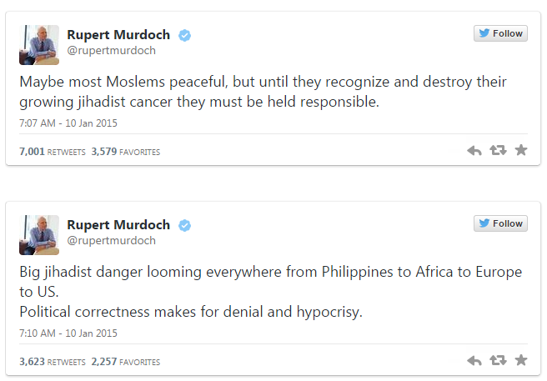View the 3,623 retweets list
Screen dimensions: 547x381
53,362
